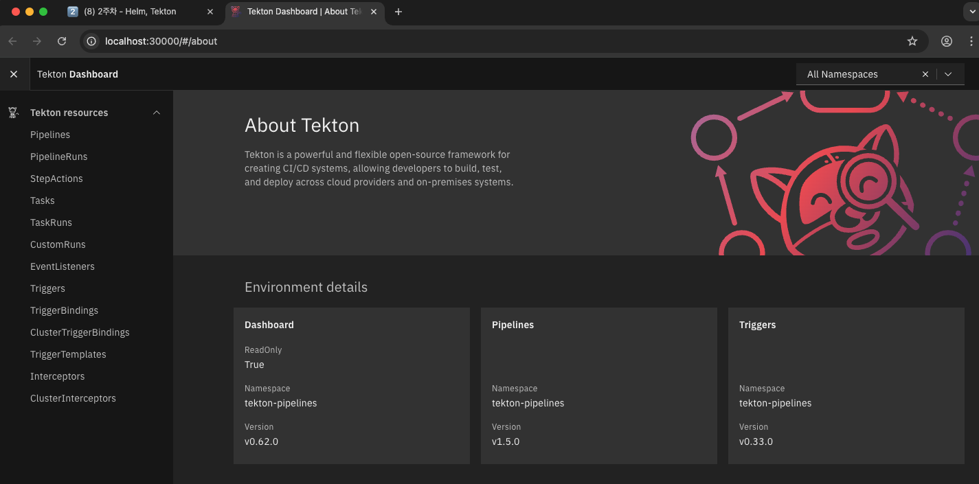Click ReadOnly value True
This screenshot has width=979, height=484.
tap(254, 365)
